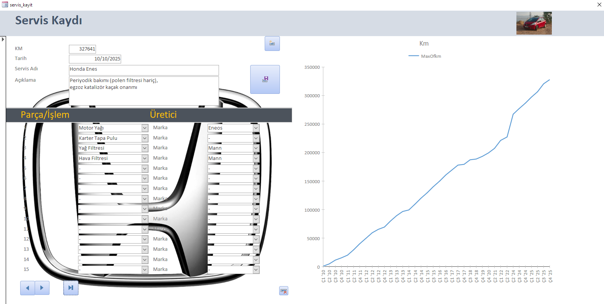The image size is (604, 304).
Task: Expand the Eneos brand dropdown
Action: 256,128
